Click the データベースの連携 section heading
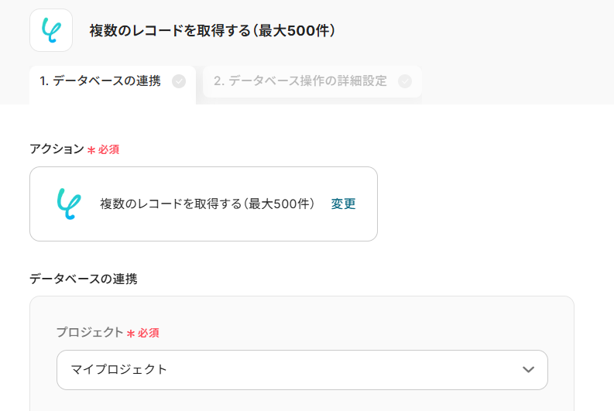 (x=84, y=279)
